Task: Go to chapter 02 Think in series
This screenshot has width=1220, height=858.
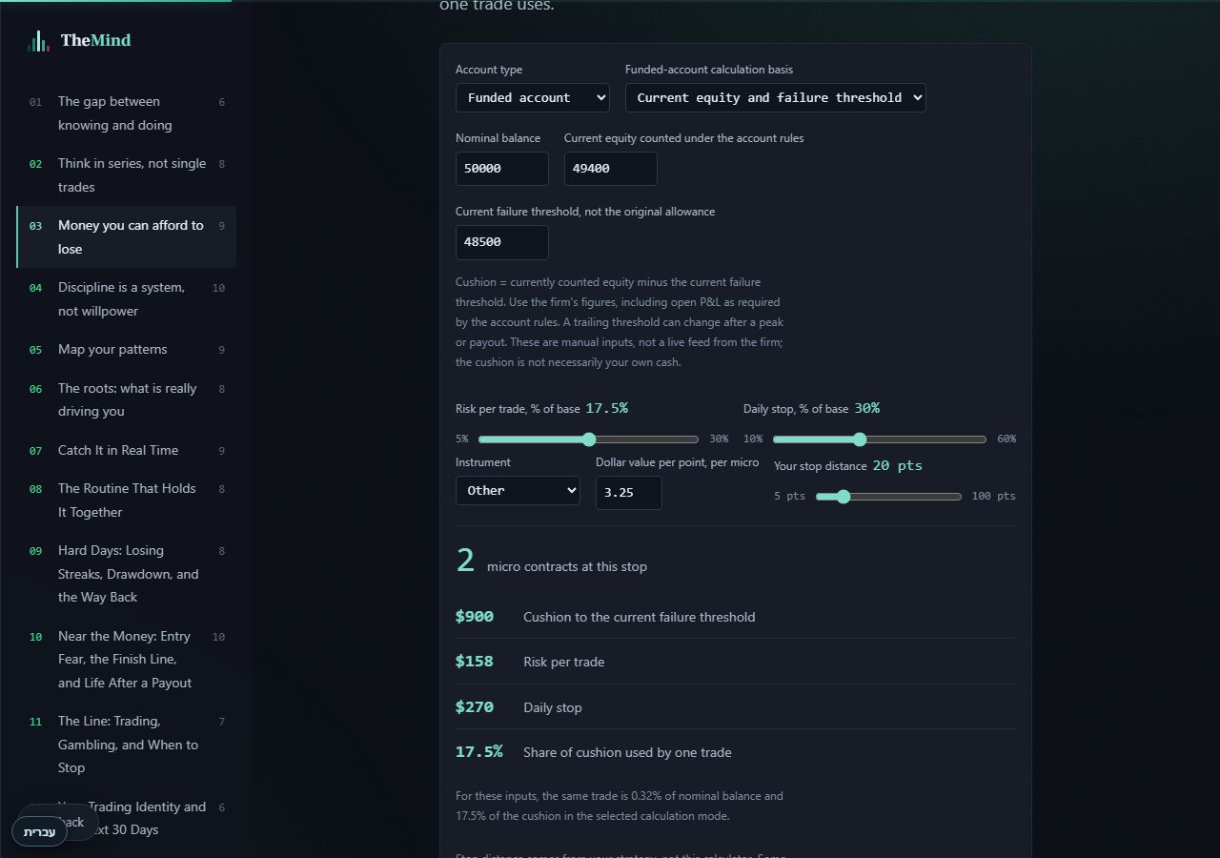Action: click(x=126, y=175)
